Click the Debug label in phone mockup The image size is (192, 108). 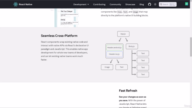[63, 20]
